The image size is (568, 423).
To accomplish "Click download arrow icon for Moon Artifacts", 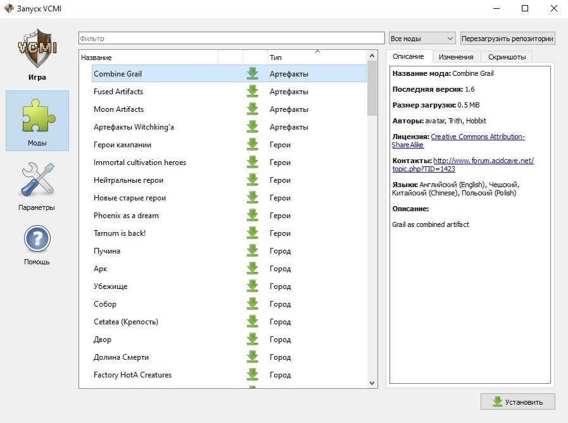I will [252, 109].
